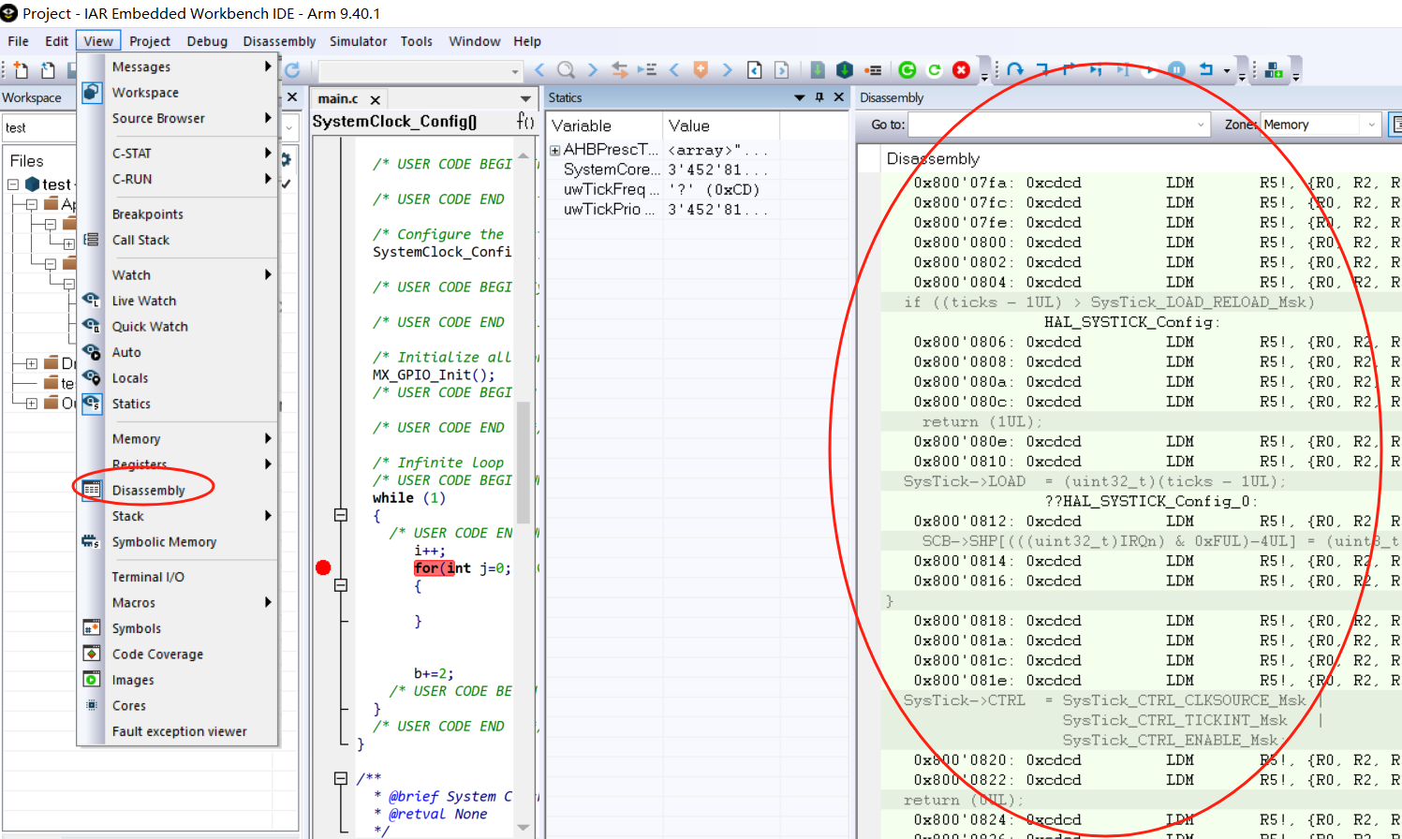Click the Symbols menu icon
This screenshot has height=839, width=1402.
92,627
